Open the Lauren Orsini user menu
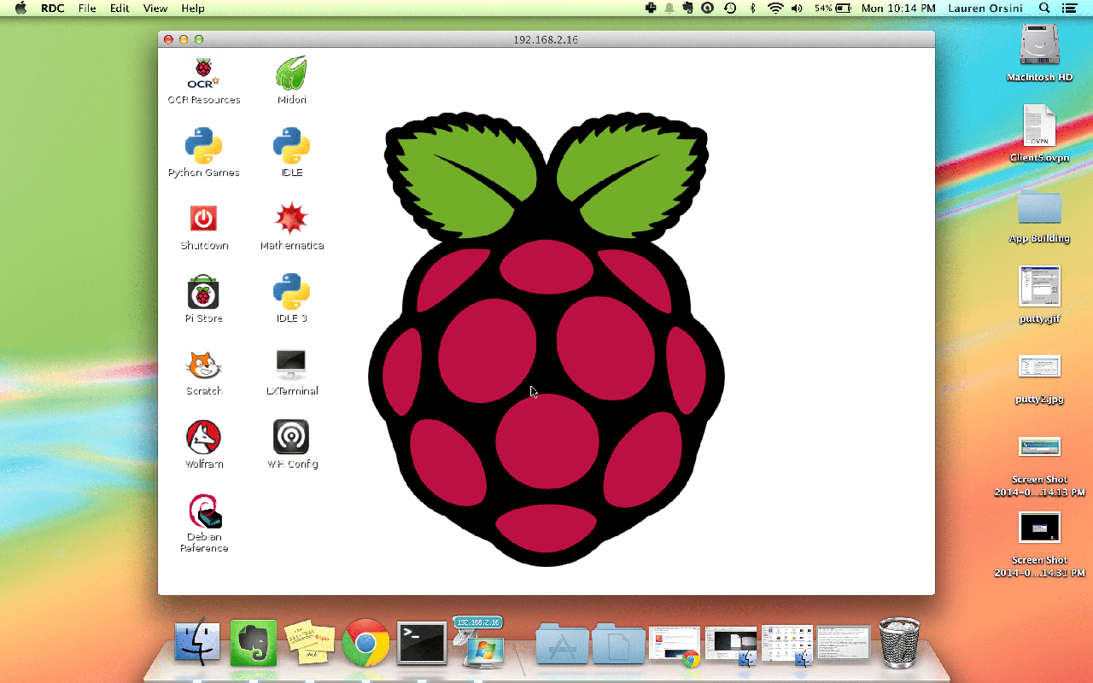 tap(983, 8)
